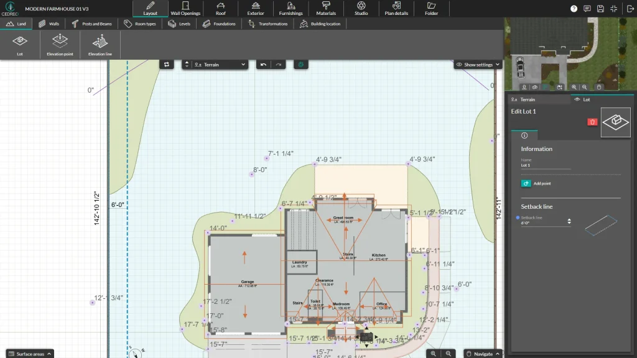637x358 pixels.
Task: Open the Studio tab
Action: pyautogui.click(x=361, y=9)
